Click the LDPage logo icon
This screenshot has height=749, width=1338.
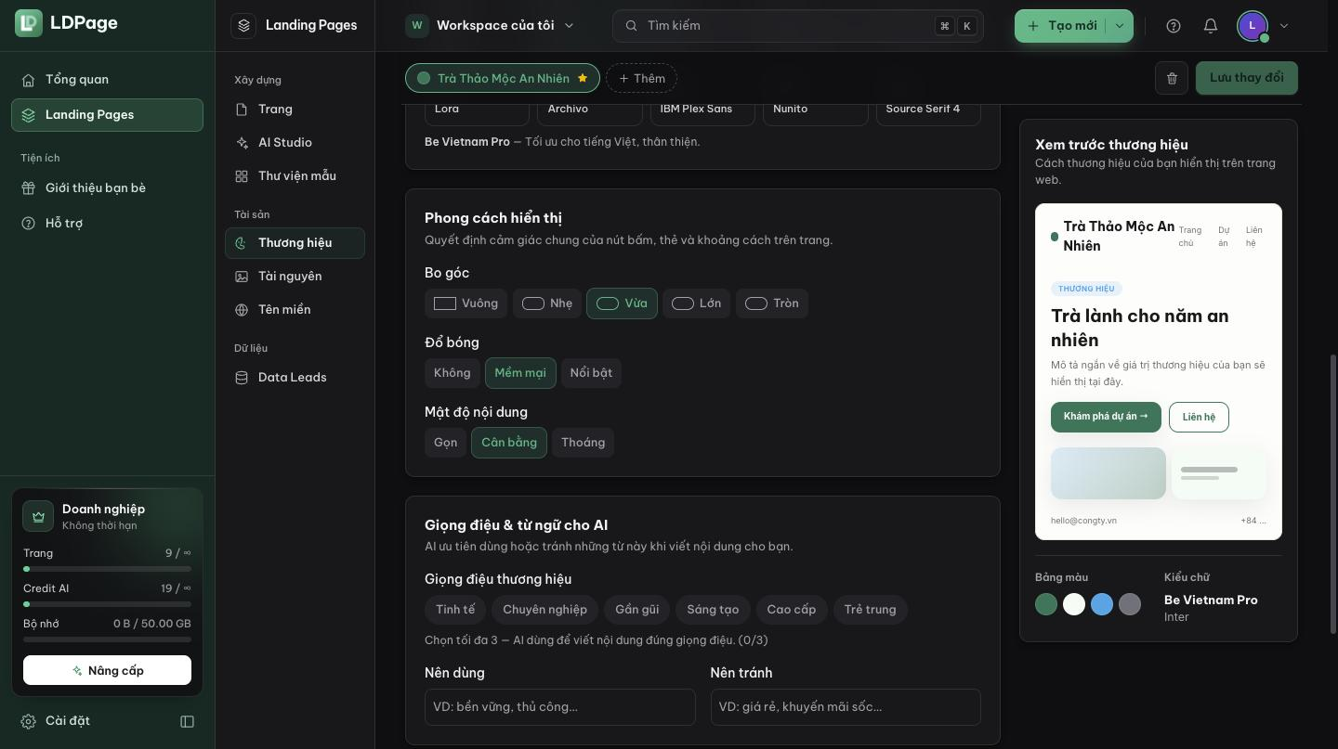click(29, 23)
